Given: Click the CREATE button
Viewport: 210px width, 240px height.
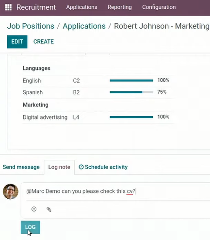Looking at the screenshot, I should click(x=44, y=42).
